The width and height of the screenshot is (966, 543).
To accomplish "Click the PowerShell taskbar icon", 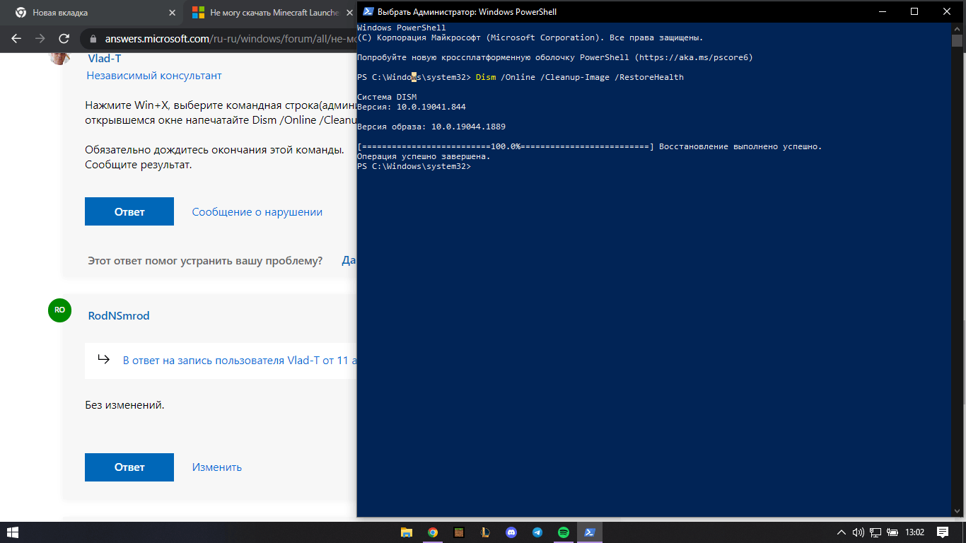I will [590, 532].
